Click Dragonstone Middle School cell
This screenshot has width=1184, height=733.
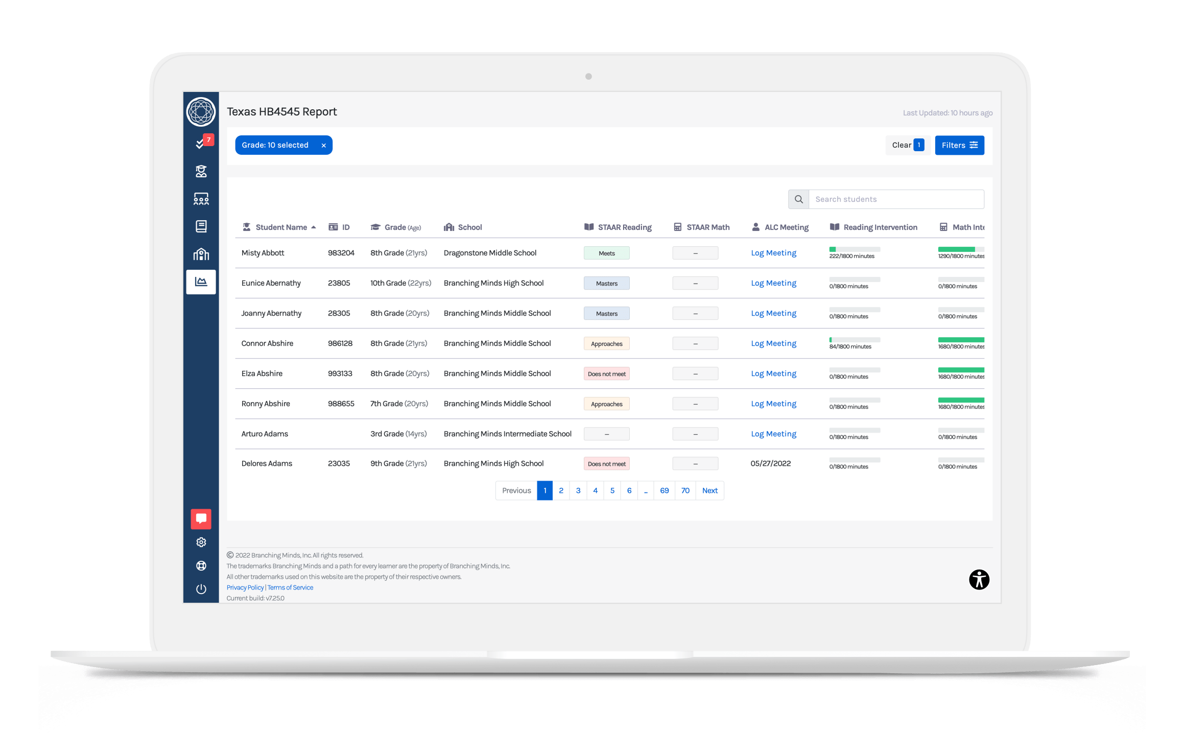(x=490, y=253)
